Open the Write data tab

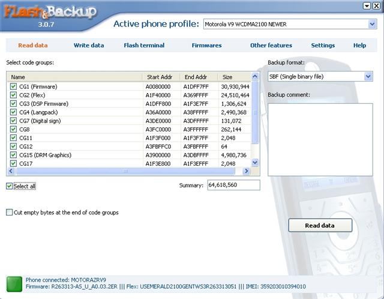click(89, 46)
